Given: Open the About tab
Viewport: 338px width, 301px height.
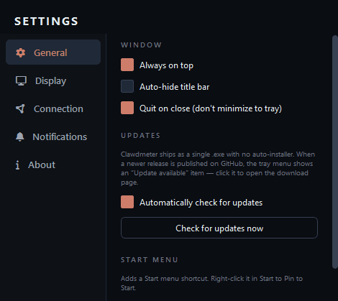Looking at the screenshot, I should click(x=53, y=165).
